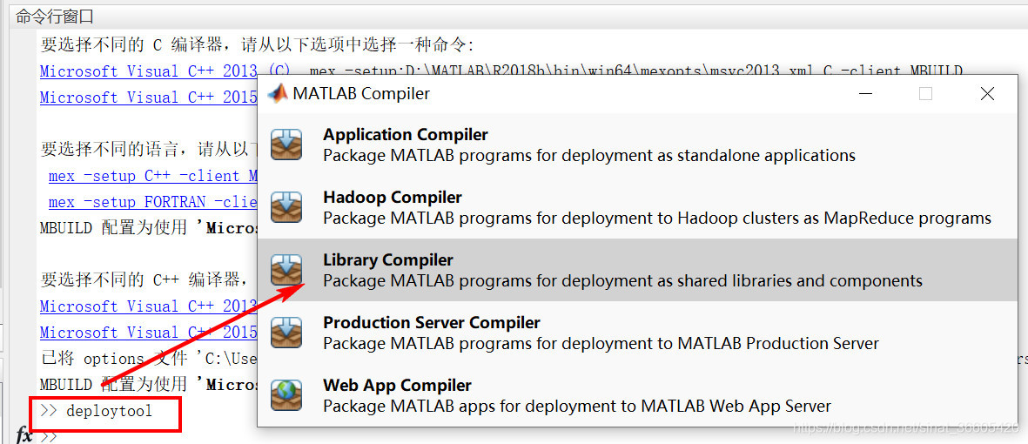Click the fx function browser icon
Viewport: 1028px width, 444px height.
click(x=24, y=435)
